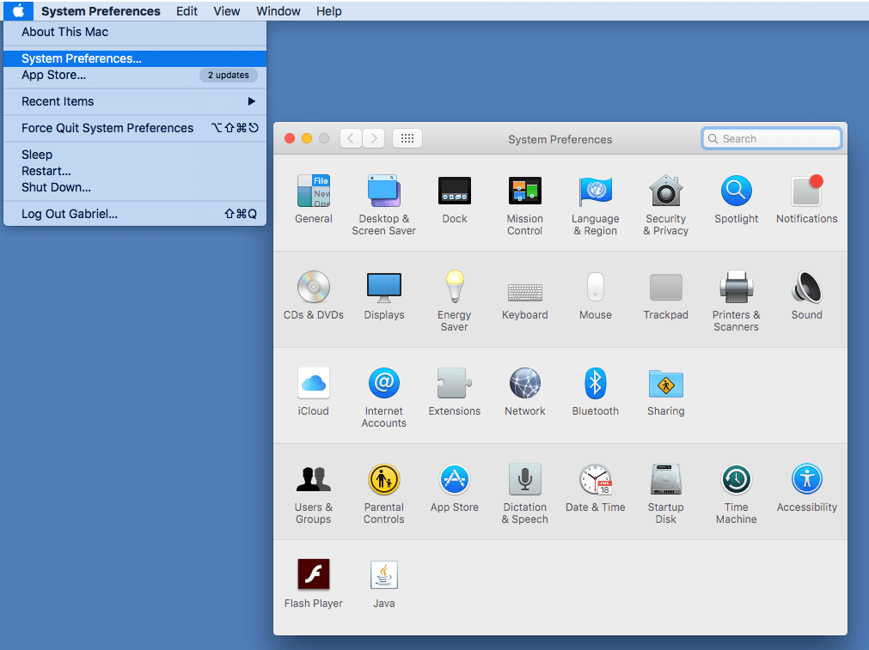Screen dimensions: 869x650
Task: Select Log Out Gabriel…
Action: pyautogui.click(x=135, y=215)
